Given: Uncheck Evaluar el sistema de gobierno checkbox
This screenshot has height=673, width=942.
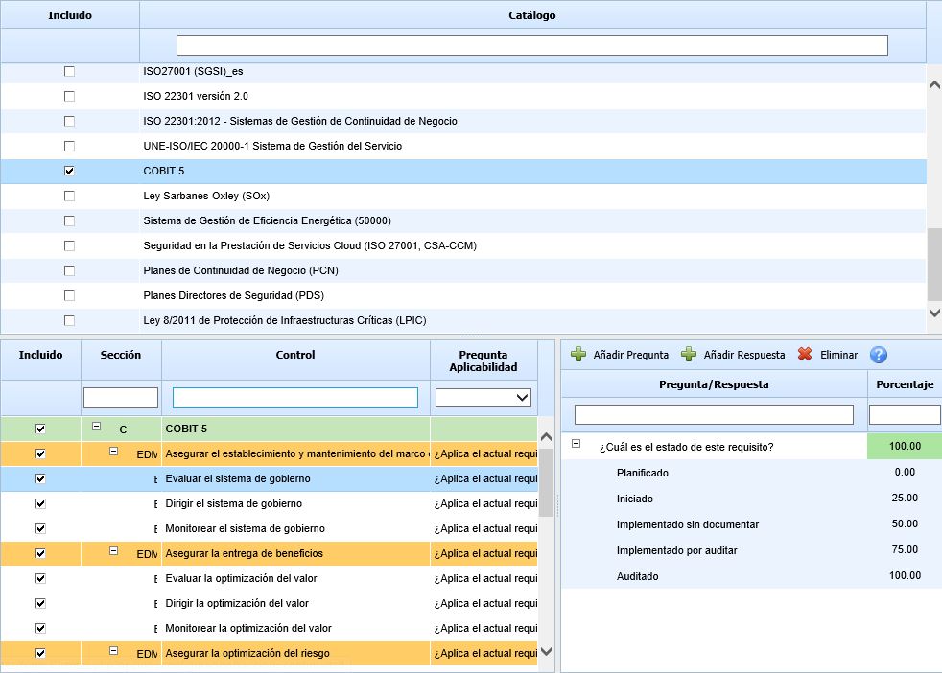Looking at the screenshot, I should point(40,478).
